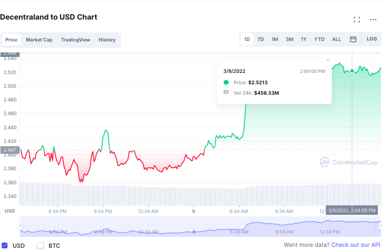This screenshot has height=250, width=387.
Task: Click the 'Decentraland to USD Chart' heading
Action: (49, 17)
